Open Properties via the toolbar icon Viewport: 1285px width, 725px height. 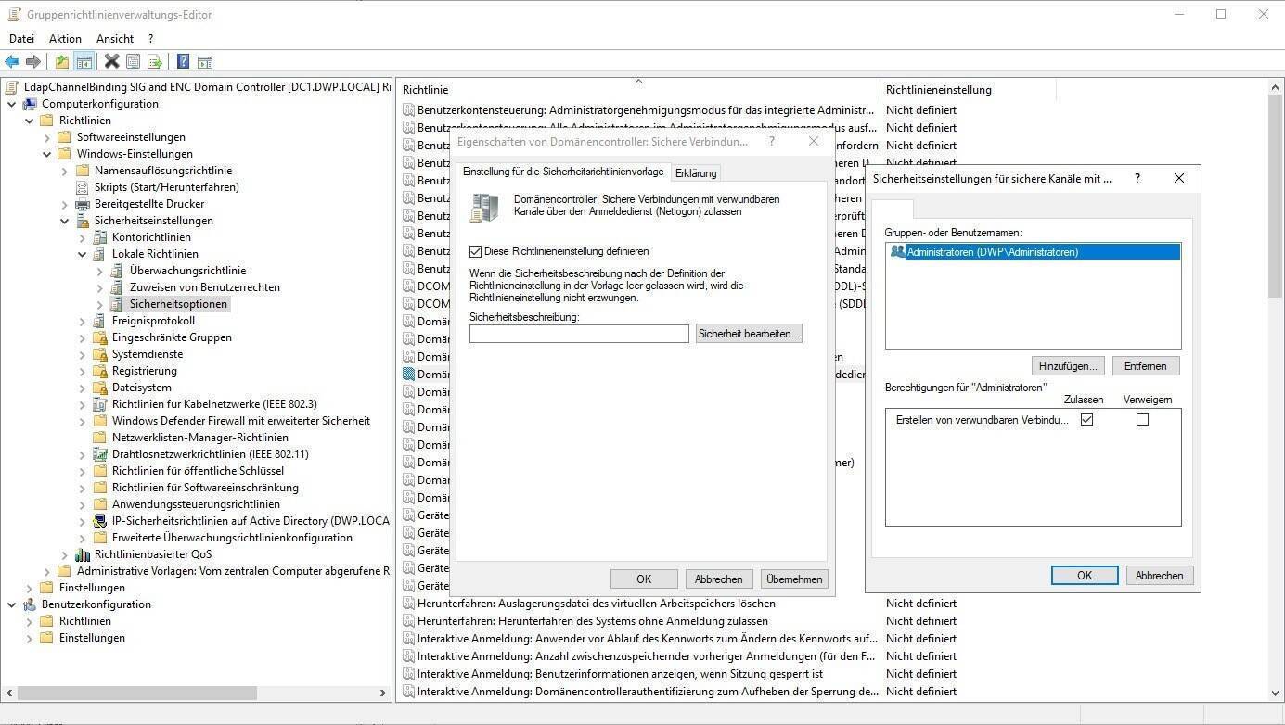[x=133, y=62]
